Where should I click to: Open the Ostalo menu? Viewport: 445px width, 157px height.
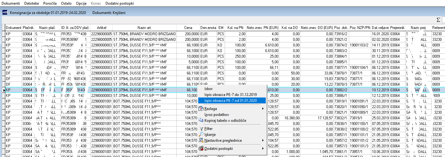66,3
